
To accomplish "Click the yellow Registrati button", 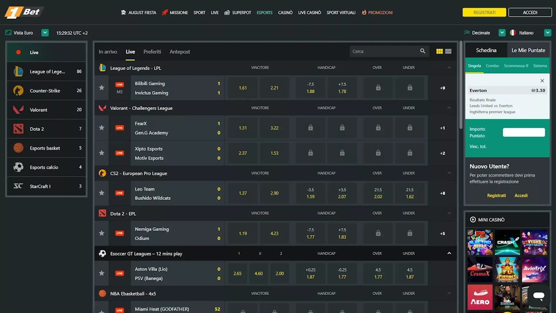I will [484, 13].
